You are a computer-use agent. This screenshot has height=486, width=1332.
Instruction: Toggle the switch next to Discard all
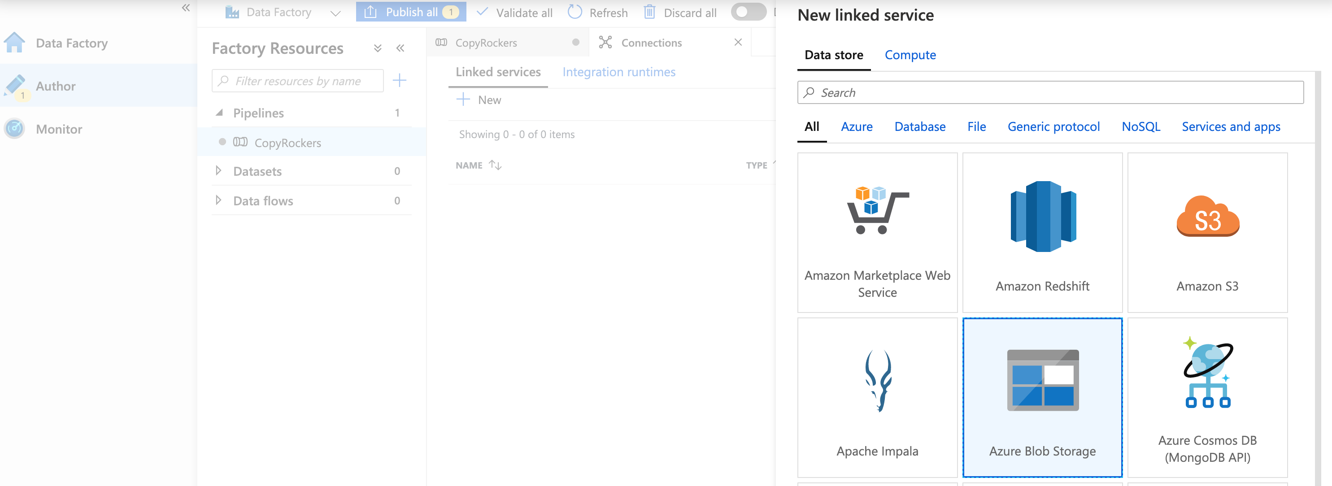[x=748, y=13]
